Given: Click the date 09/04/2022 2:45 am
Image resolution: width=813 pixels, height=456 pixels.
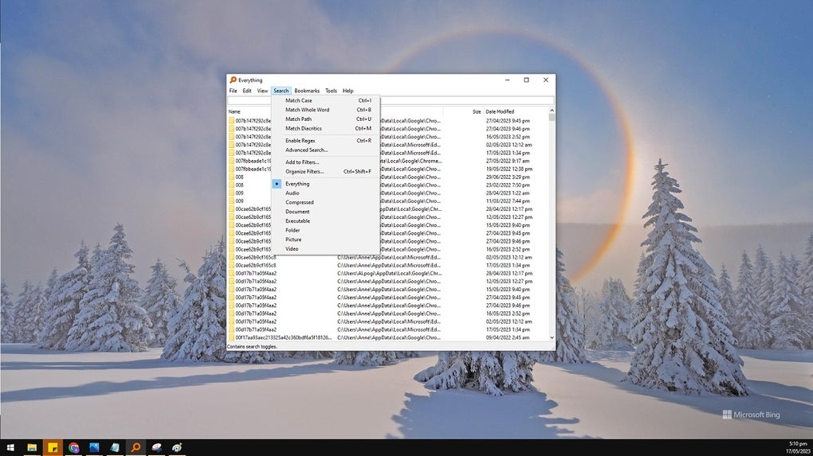Looking at the screenshot, I should point(508,337).
